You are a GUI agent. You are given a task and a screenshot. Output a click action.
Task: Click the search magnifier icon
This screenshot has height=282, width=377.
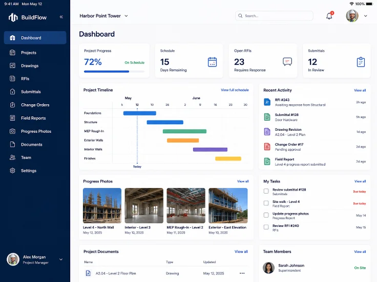[240, 16]
